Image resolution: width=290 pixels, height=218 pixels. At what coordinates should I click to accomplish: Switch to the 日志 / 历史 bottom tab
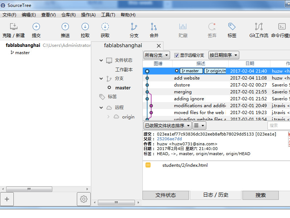[216, 195]
